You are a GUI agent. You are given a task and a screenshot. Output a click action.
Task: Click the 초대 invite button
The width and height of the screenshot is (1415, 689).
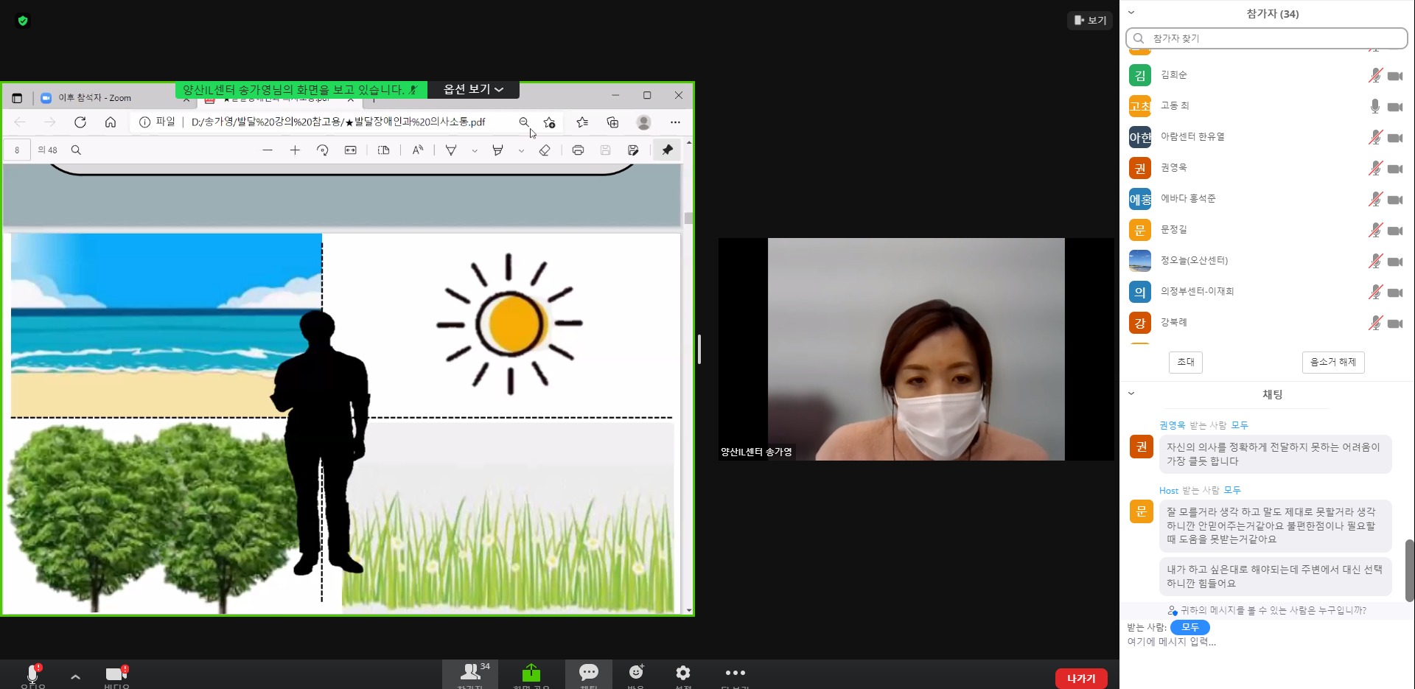tap(1185, 362)
